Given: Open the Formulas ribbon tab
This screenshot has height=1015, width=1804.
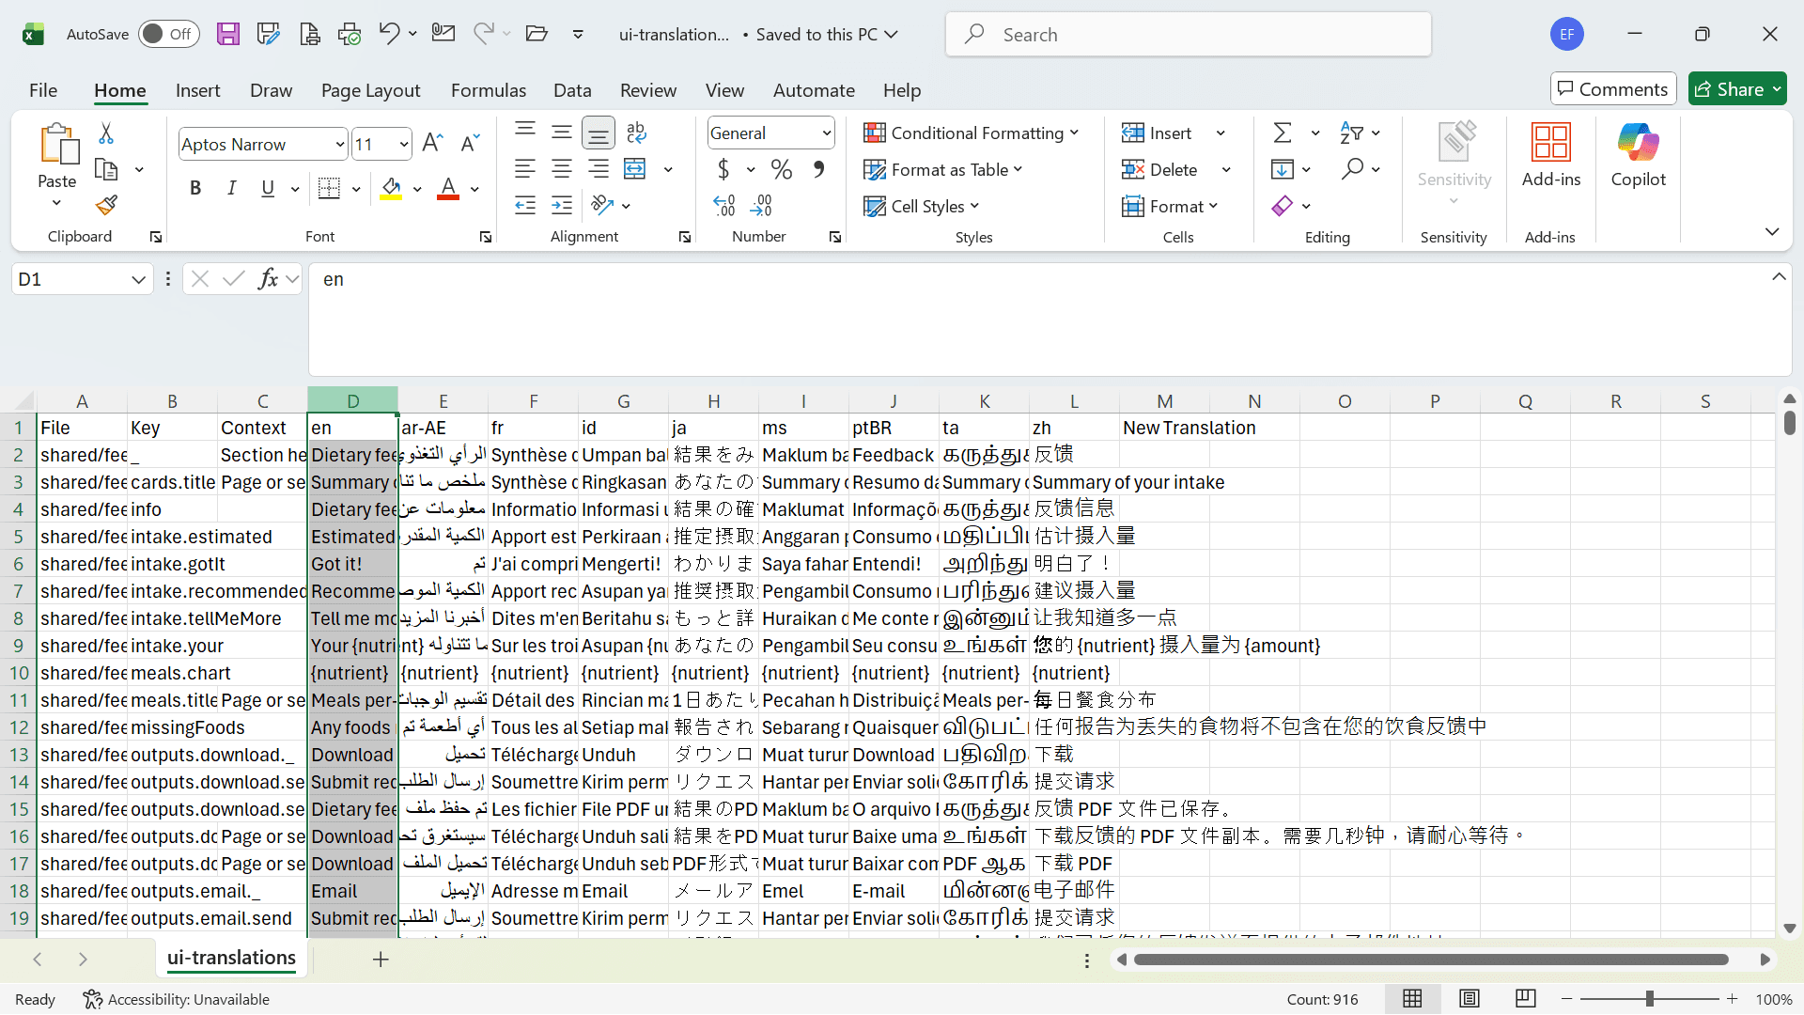Looking at the screenshot, I should tap(489, 90).
